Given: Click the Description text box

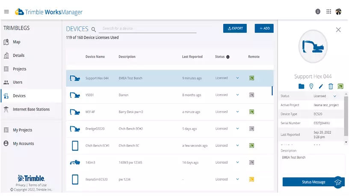Looking at the screenshot, I should tap(312, 164).
